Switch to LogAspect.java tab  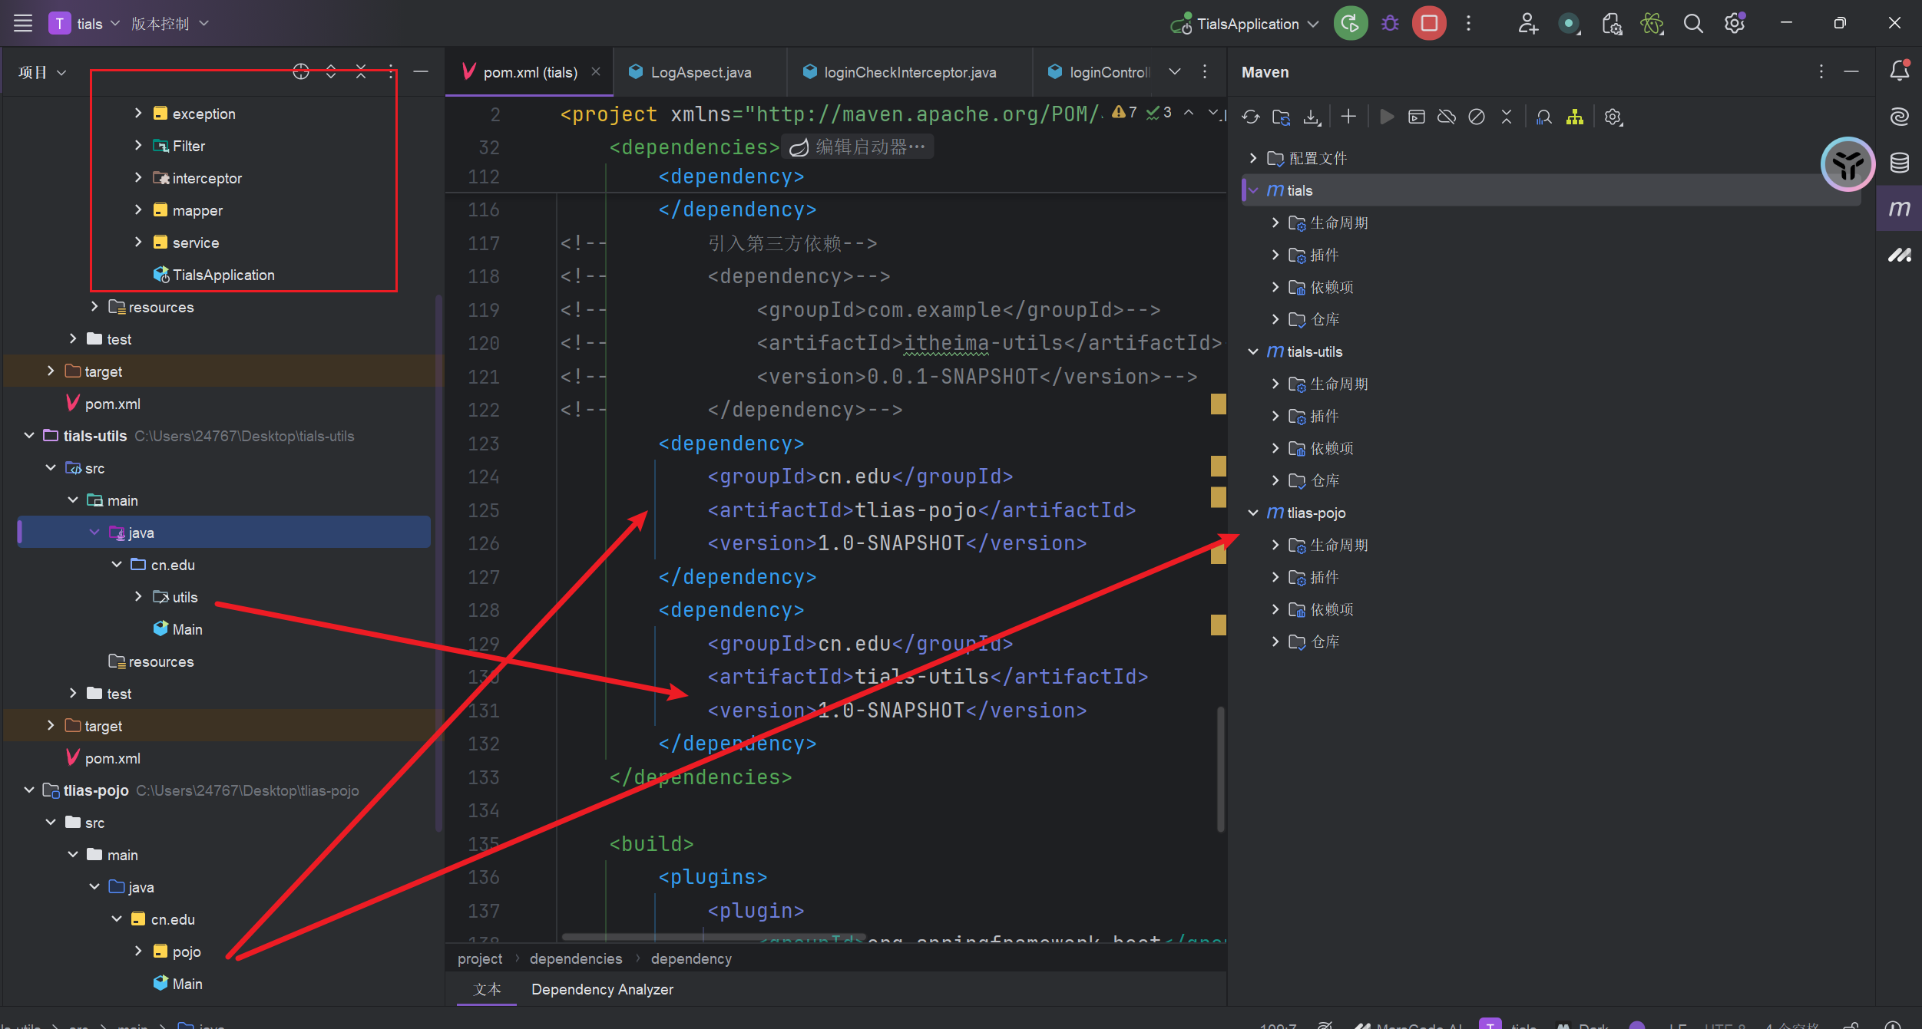click(700, 72)
